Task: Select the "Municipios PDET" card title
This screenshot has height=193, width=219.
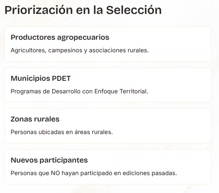Action: 40,78
